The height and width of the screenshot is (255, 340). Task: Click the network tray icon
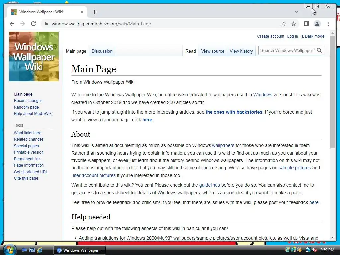(x=308, y=250)
